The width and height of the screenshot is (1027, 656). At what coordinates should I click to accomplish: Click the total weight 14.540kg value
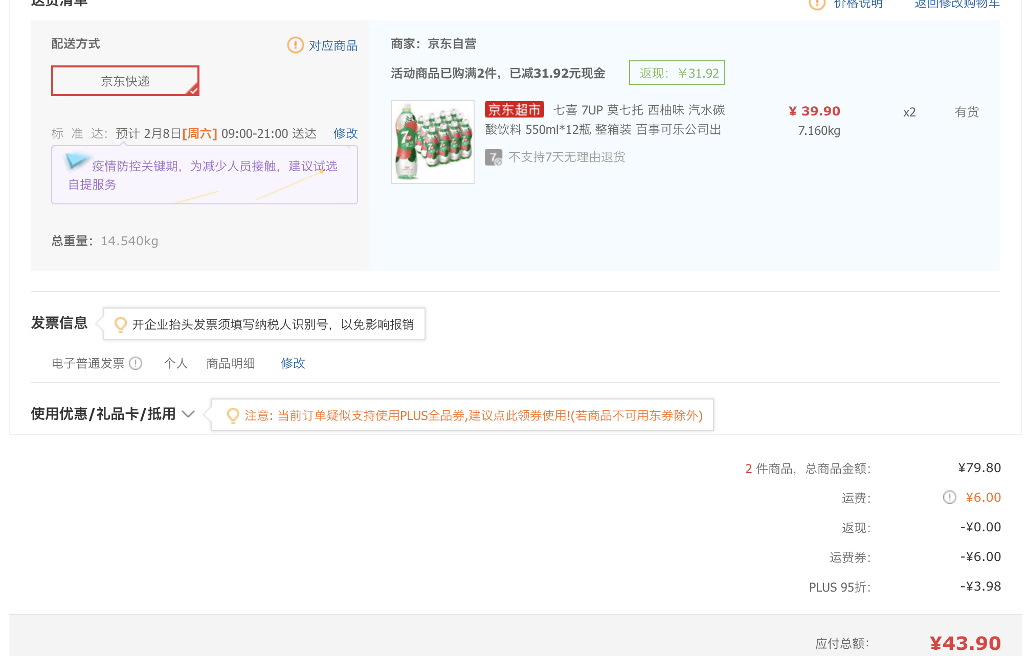(129, 241)
